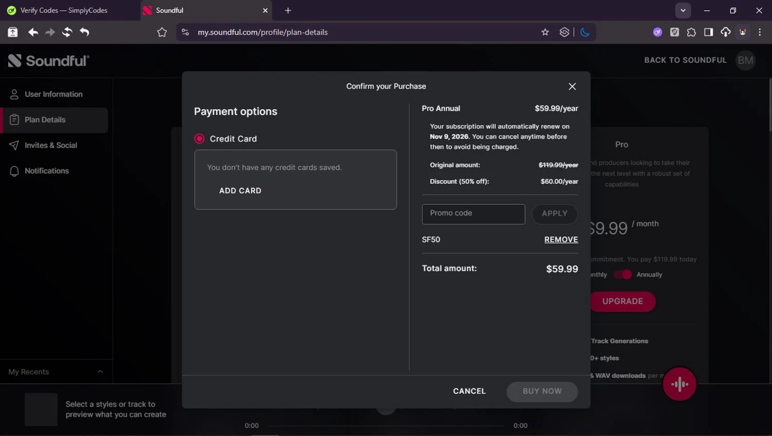Toggle the browser side panel icon

708,32
